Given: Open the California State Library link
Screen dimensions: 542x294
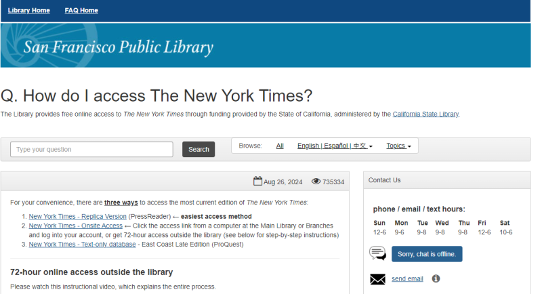Looking at the screenshot, I should pos(425,114).
